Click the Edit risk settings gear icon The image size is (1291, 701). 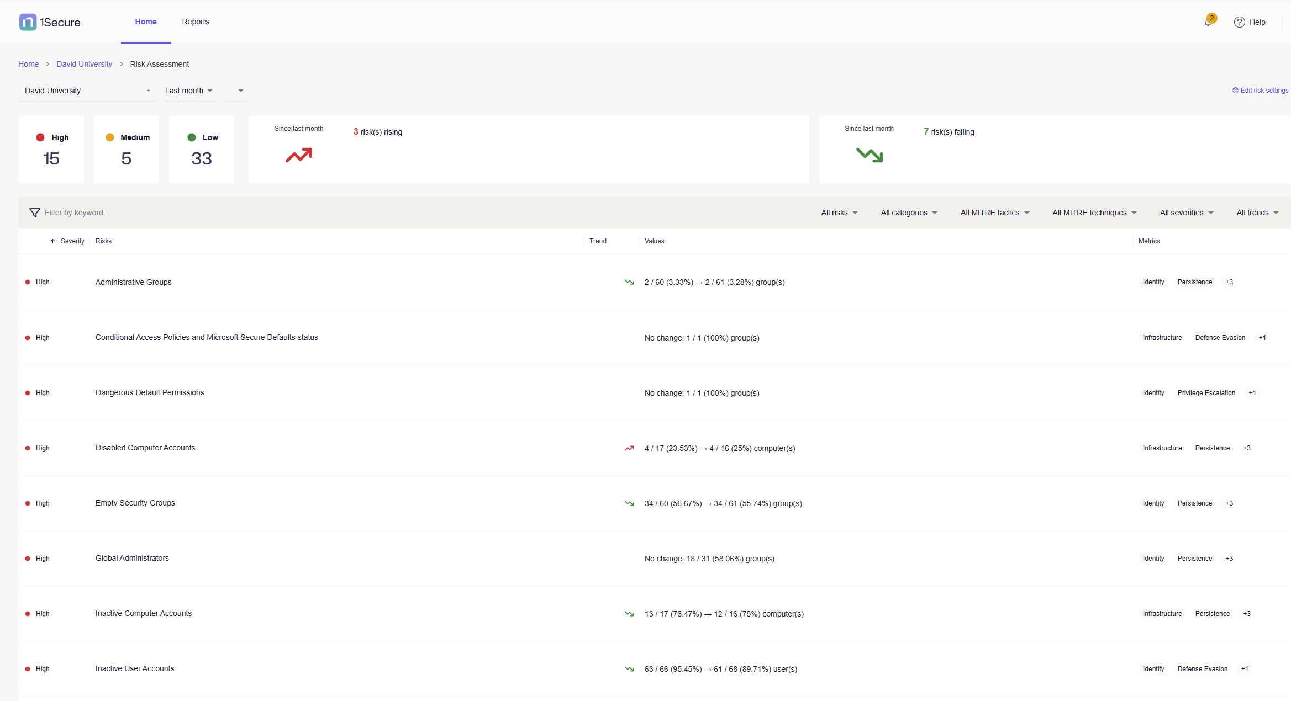pyautogui.click(x=1235, y=91)
